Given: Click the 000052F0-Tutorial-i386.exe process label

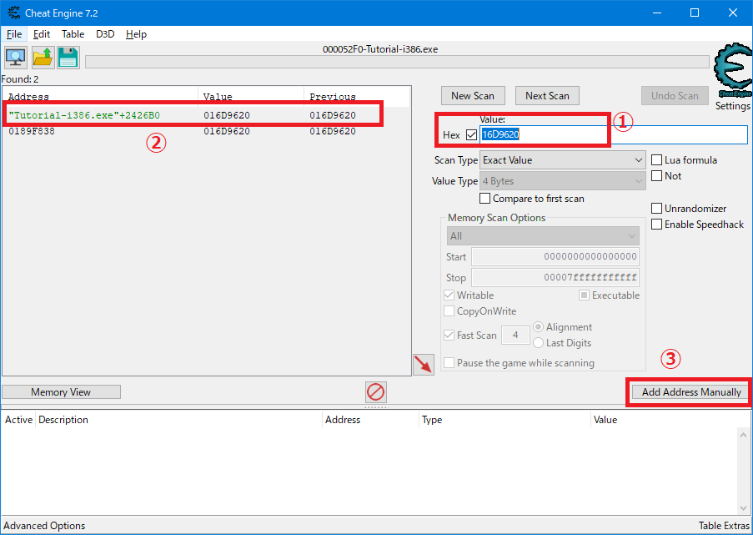Looking at the screenshot, I should tap(380, 49).
